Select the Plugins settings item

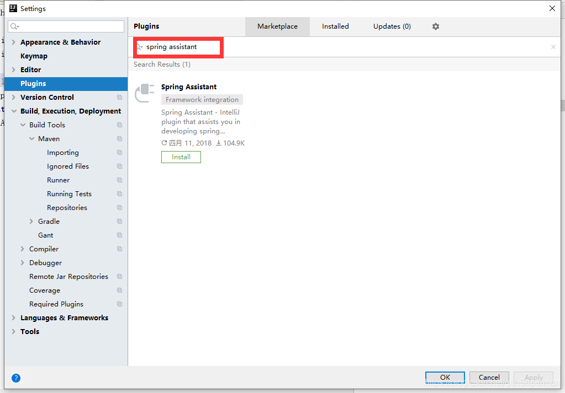(66, 83)
